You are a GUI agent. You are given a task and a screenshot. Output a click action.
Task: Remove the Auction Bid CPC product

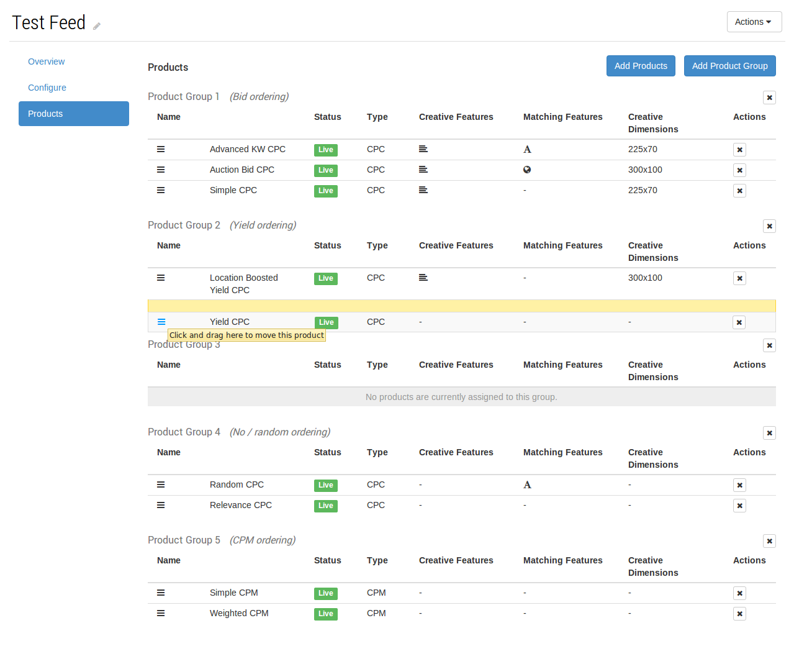click(x=739, y=170)
